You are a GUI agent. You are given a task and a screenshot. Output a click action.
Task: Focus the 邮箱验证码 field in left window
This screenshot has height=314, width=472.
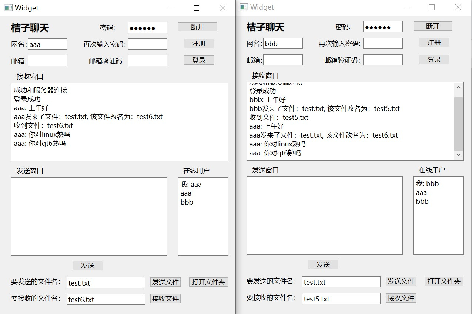(x=147, y=61)
